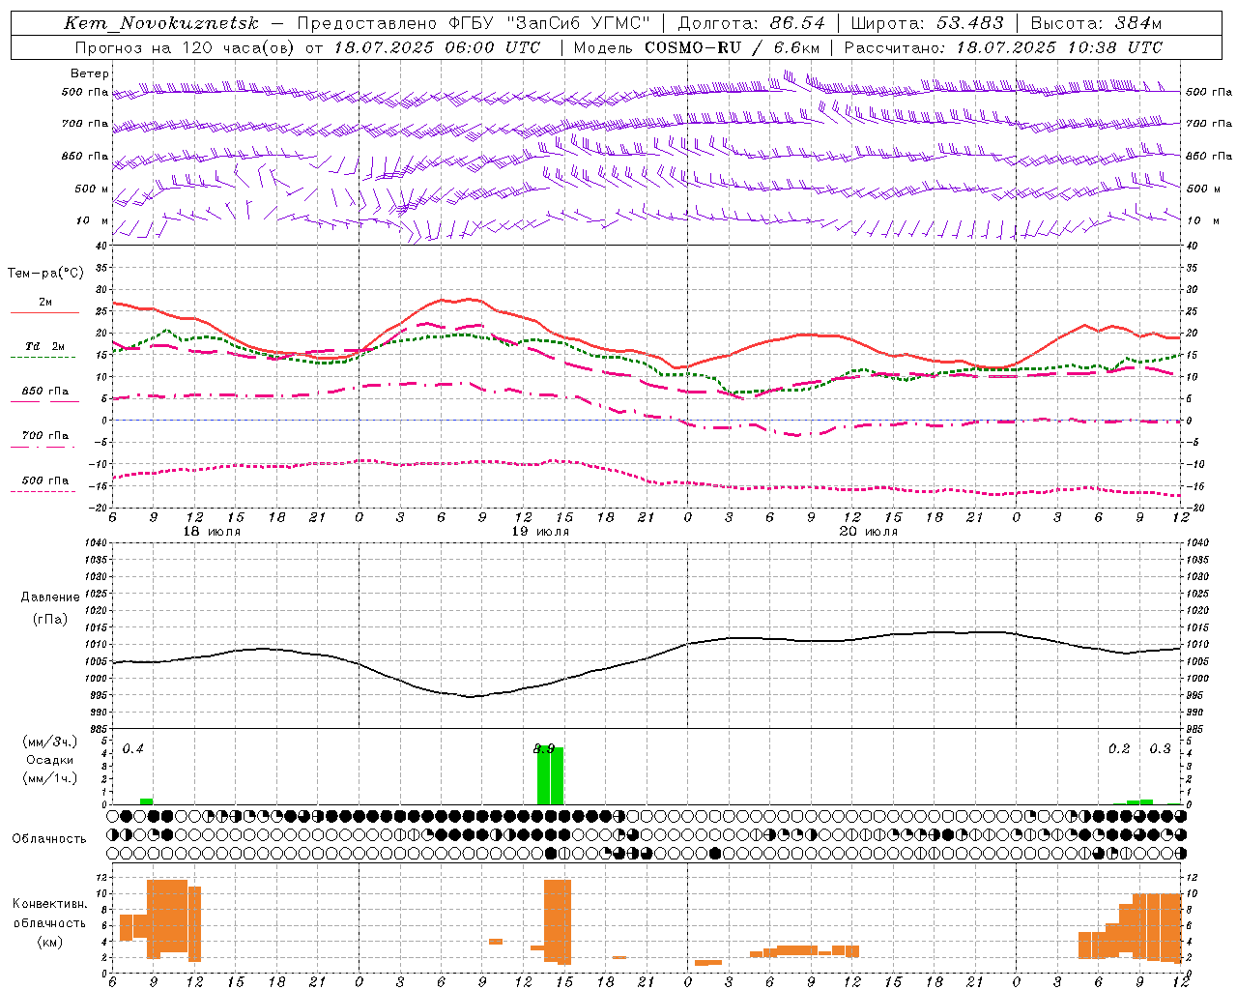
Task: Click the Осадки precipitation label
Action: [x=49, y=760]
